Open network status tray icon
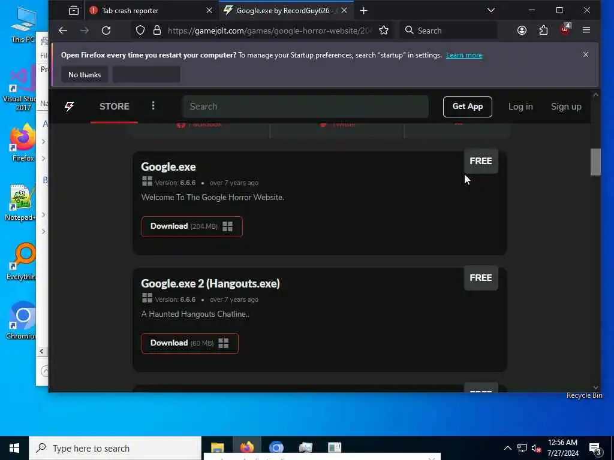The height and width of the screenshot is (460, 614). pos(522,448)
